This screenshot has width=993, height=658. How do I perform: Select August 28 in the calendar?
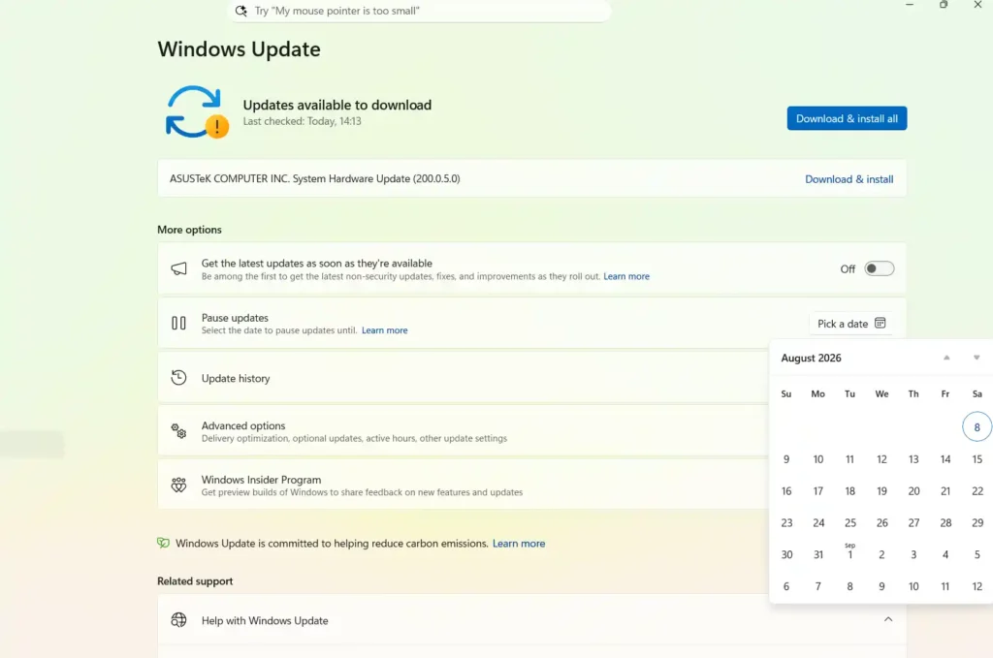(945, 522)
